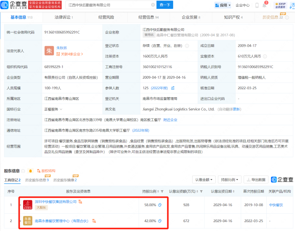Open the 认缴金额 dropdown
The image size is (295, 231).
[x=204, y=180]
